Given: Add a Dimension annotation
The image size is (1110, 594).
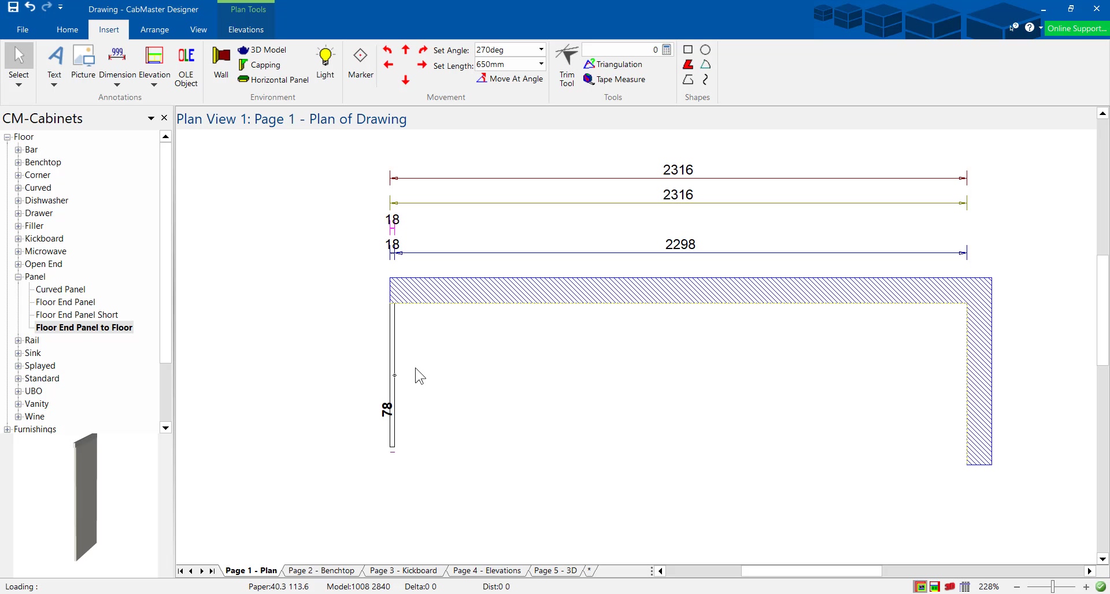Looking at the screenshot, I should [x=117, y=62].
